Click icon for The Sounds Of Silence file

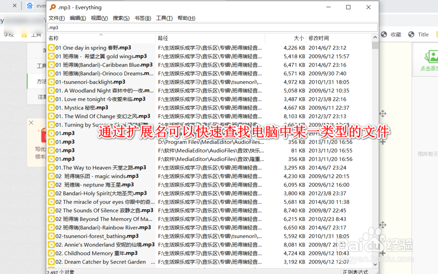(51, 210)
